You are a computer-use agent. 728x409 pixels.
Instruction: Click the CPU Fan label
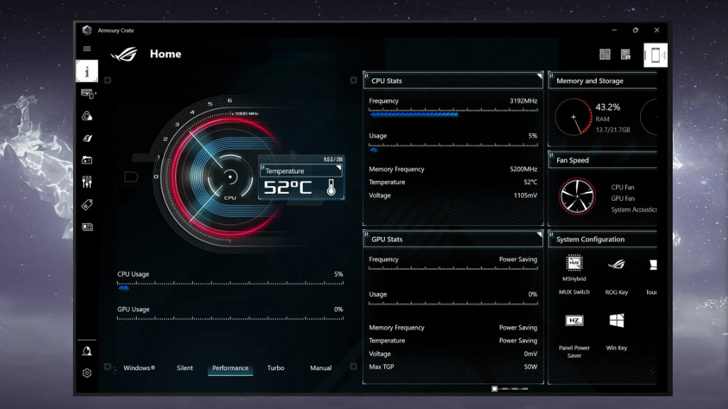(622, 188)
